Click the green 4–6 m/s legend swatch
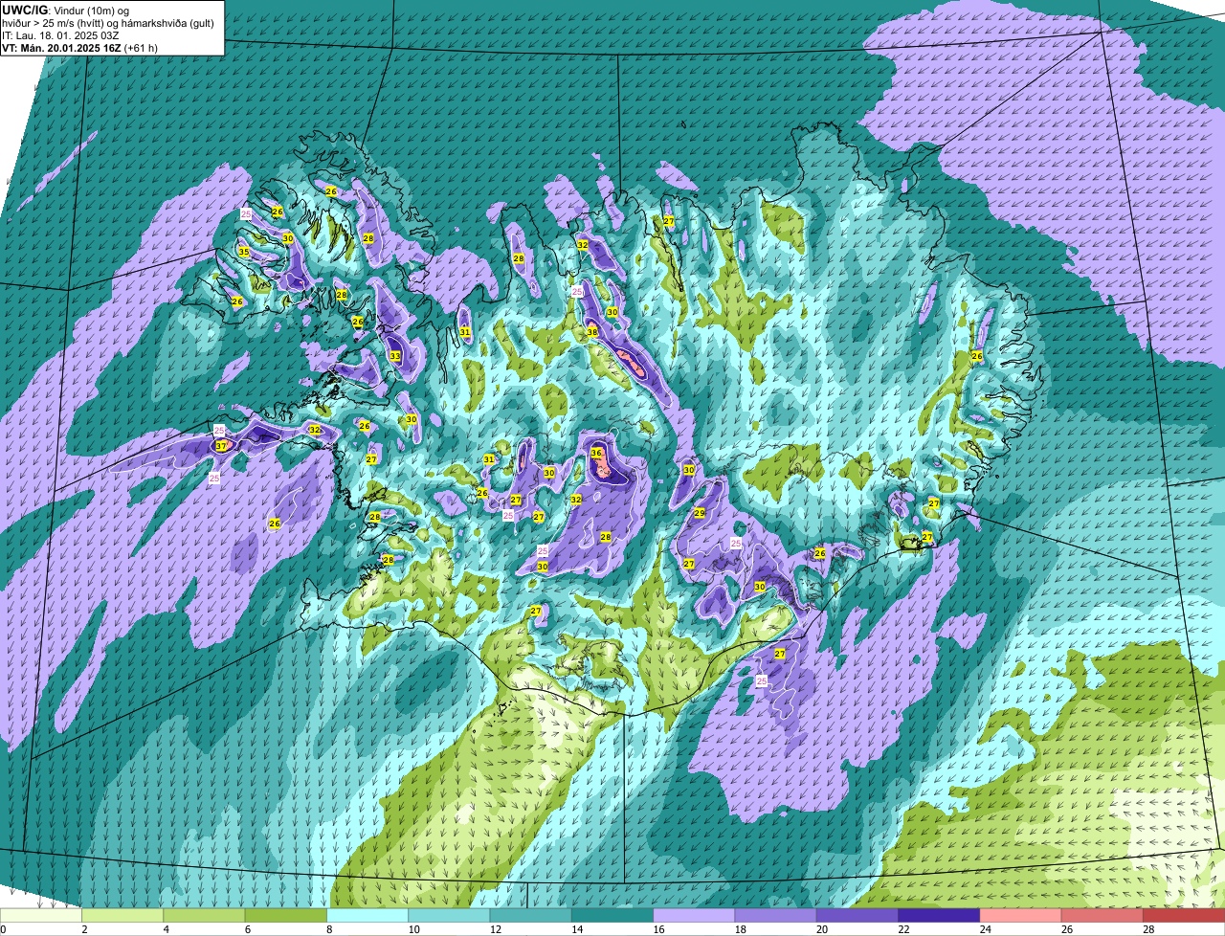 204,916
